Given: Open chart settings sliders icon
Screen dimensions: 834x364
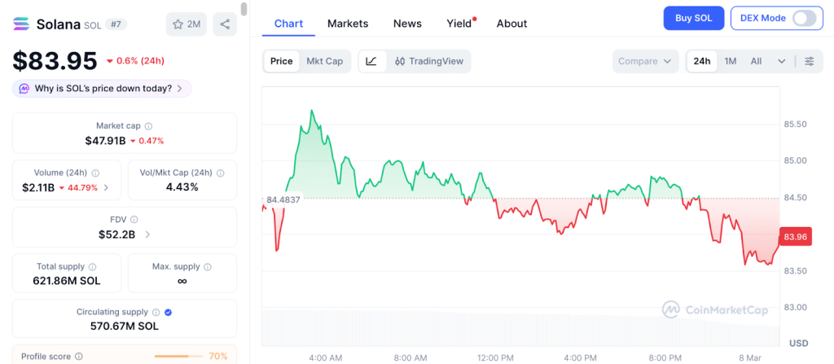Looking at the screenshot, I should [x=809, y=61].
